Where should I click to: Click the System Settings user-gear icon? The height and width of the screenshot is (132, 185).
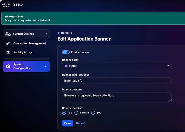tap(8, 34)
